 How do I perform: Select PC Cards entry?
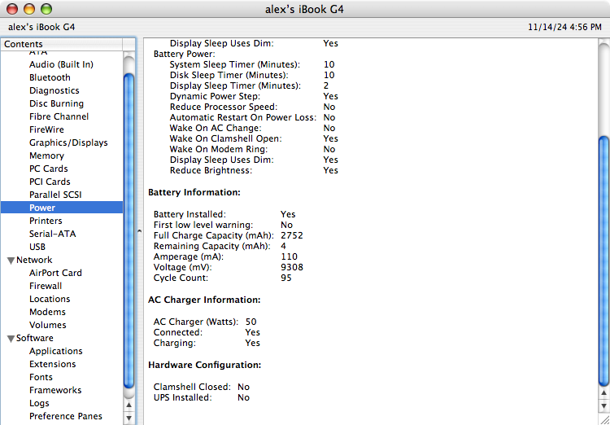pos(48,169)
